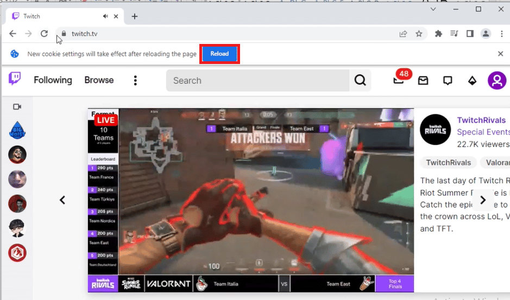Screen dimensions: 510x300
Task: Show next featured stream in carousel
Action: pyautogui.click(x=483, y=200)
